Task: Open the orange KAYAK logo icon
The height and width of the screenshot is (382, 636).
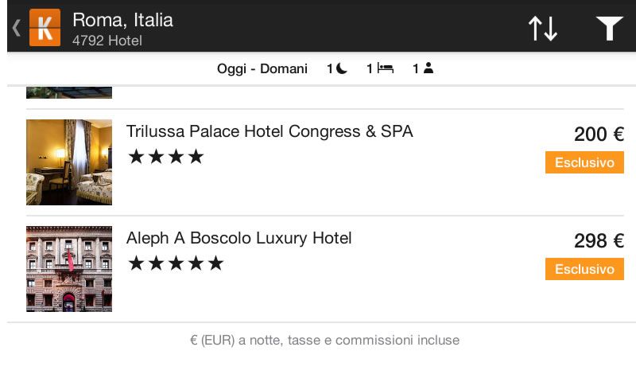Action: [45, 28]
